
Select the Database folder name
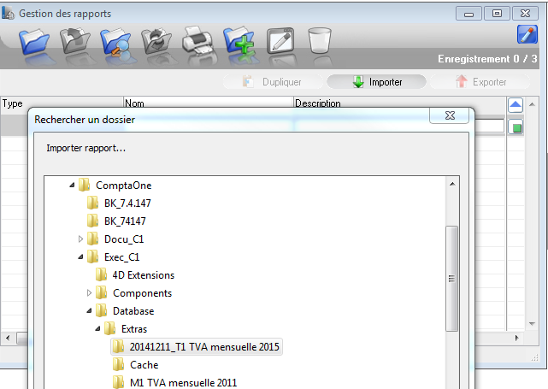[133, 311]
